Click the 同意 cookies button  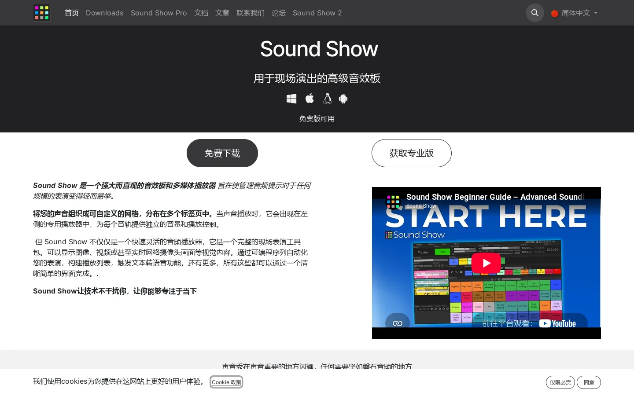point(589,382)
